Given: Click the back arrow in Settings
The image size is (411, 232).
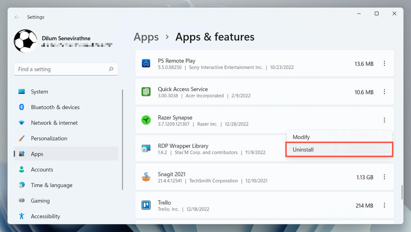Looking at the screenshot, I should 17,17.
